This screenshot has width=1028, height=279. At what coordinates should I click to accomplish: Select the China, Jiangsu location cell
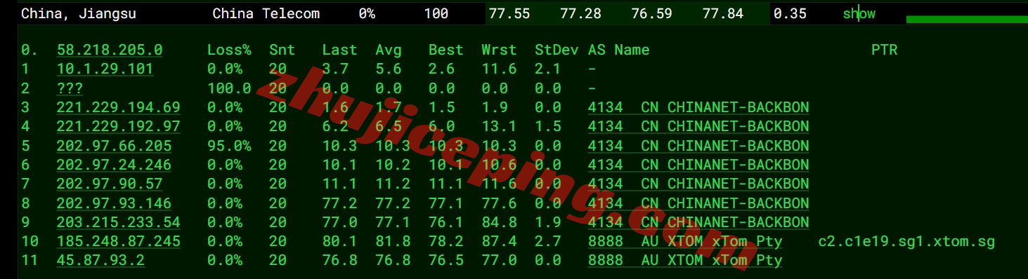[x=79, y=13]
